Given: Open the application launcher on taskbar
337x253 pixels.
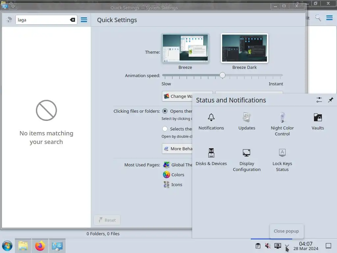Looking at the screenshot, I should (7, 246).
